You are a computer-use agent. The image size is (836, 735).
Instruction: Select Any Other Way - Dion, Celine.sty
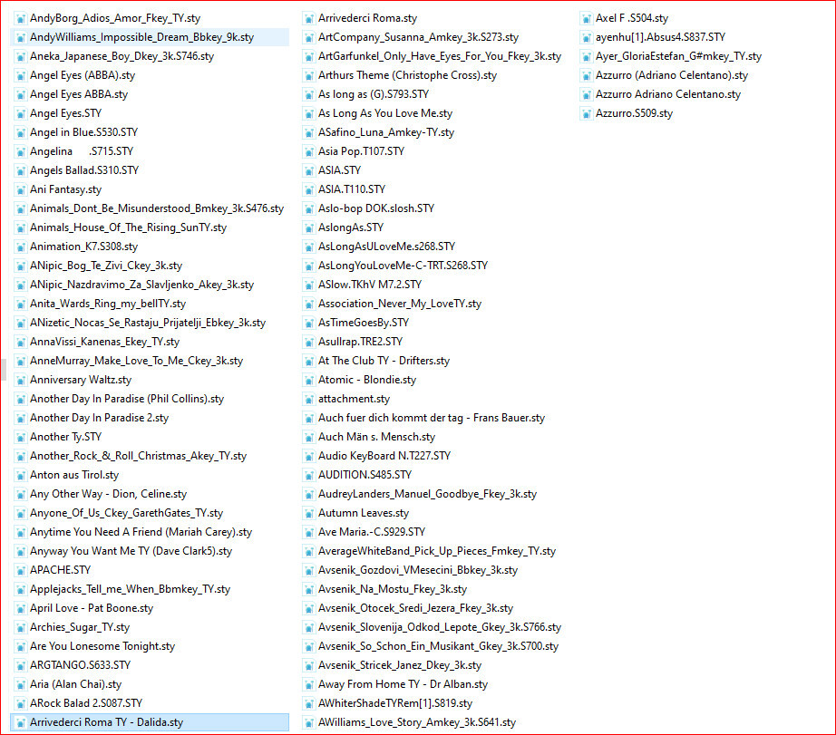tap(108, 494)
